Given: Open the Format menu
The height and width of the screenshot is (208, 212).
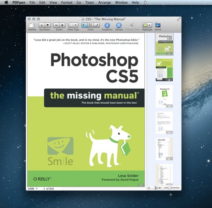Looking at the screenshot, I should [67, 2].
